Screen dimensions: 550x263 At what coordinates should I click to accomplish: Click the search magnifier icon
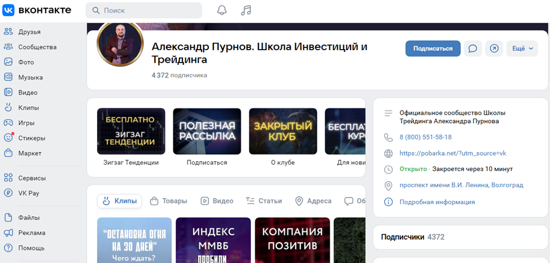(96, 11)
